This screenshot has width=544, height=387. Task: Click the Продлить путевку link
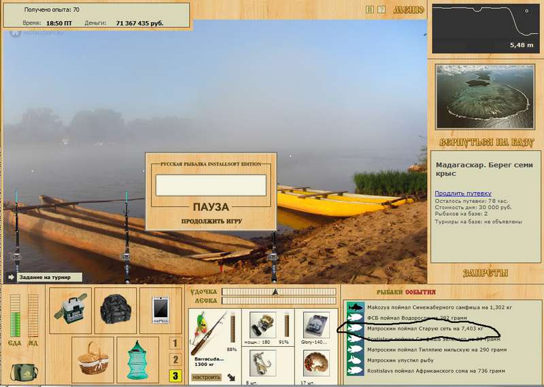pos(463,193)
